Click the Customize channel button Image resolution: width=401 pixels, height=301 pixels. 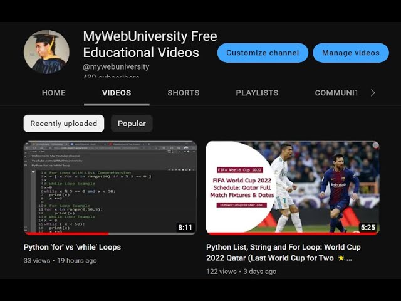coord(263,53)
